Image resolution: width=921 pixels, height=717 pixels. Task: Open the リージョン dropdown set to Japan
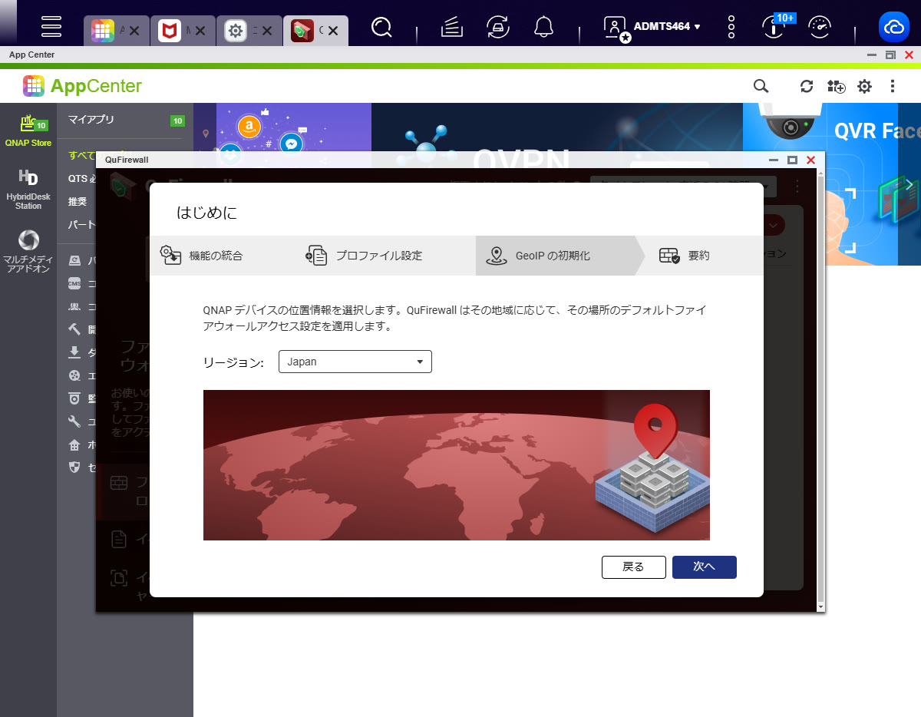(355, 362)
